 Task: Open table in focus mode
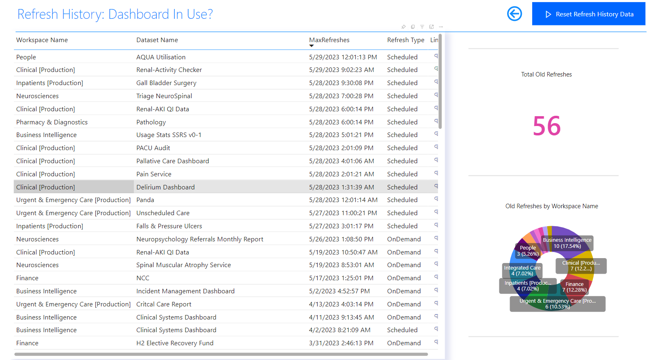(x=431, y=27)
